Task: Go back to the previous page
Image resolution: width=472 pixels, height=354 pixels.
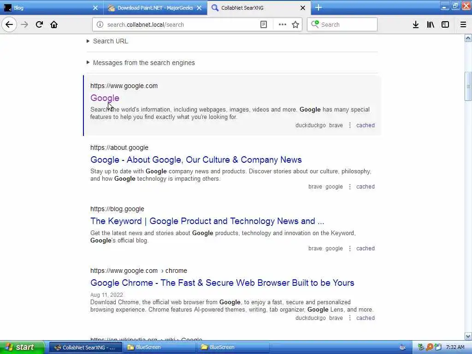Action: click(9, 24)
